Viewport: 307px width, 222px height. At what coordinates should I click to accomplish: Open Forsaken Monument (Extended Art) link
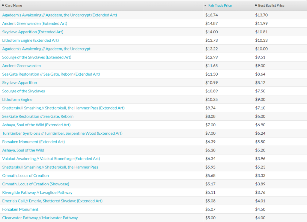(34, 142)
